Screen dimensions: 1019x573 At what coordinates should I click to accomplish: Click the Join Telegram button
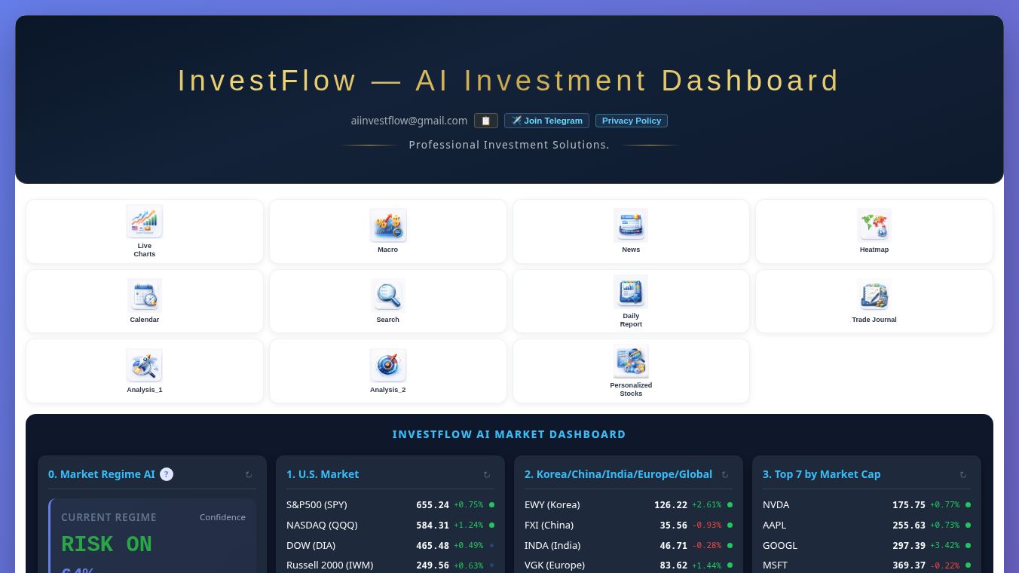tap(546, 121)
